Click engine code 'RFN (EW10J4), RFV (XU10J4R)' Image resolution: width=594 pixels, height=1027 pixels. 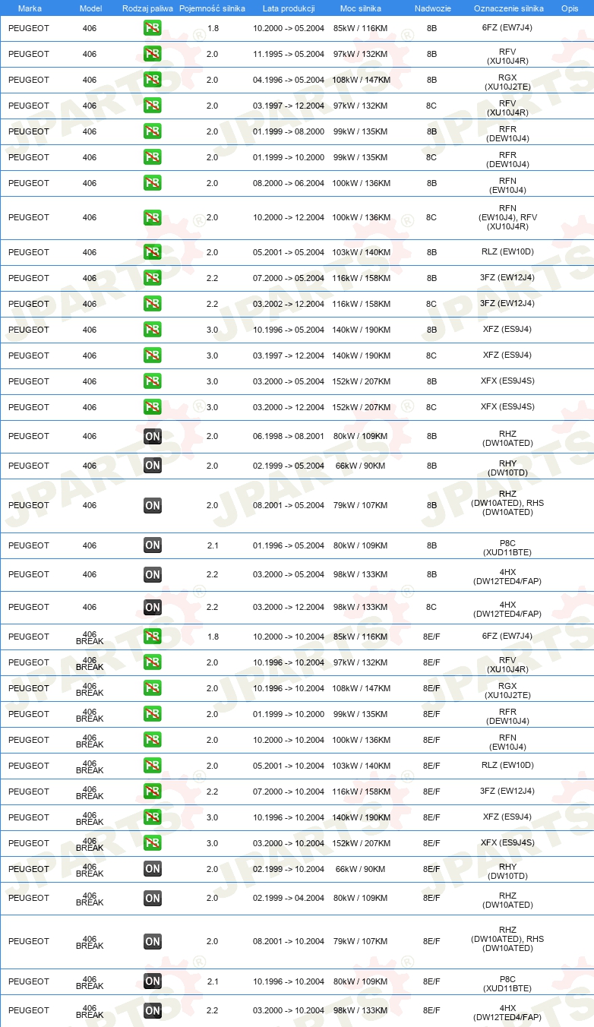507,217
